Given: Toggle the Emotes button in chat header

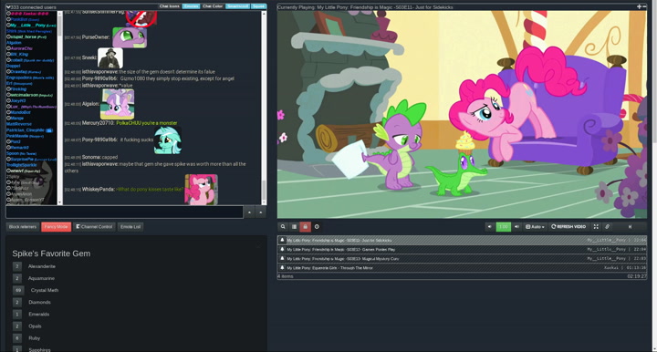Looking at the screenshot, I should (191, 6).
